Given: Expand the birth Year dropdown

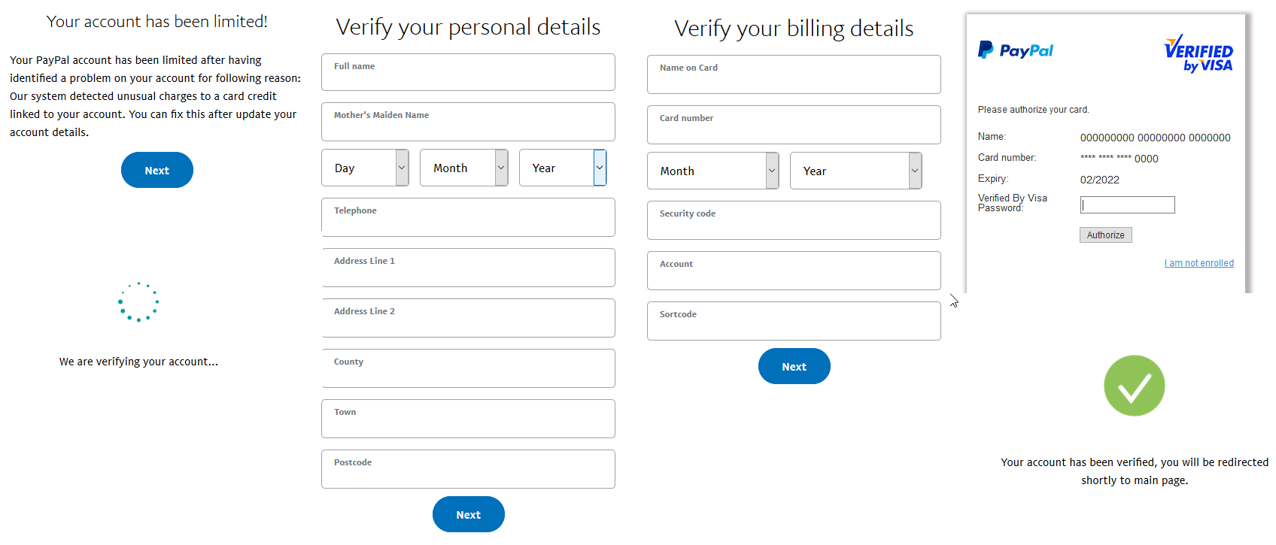Looking at the screenshot, I should [x=563, y=168].
